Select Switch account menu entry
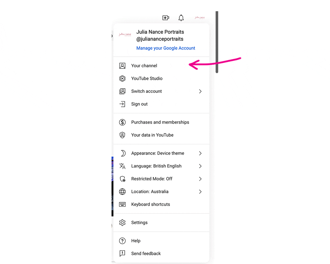The width and height of the screenshot is (330, 264). pos(161,91)
